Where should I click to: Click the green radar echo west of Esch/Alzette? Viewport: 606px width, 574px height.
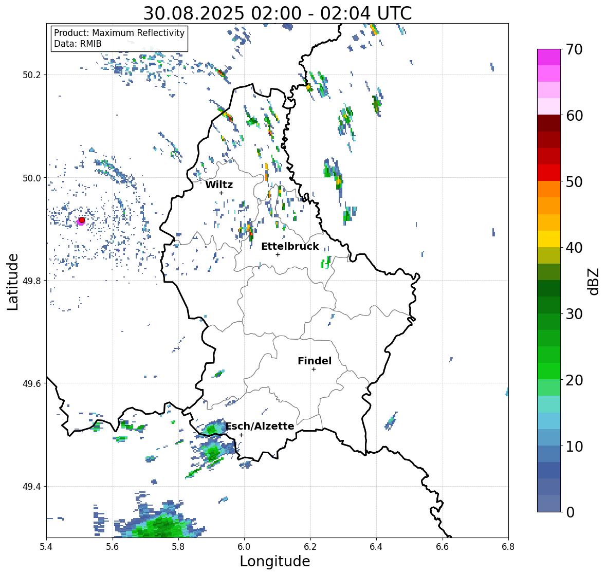(x=212, y=430)
